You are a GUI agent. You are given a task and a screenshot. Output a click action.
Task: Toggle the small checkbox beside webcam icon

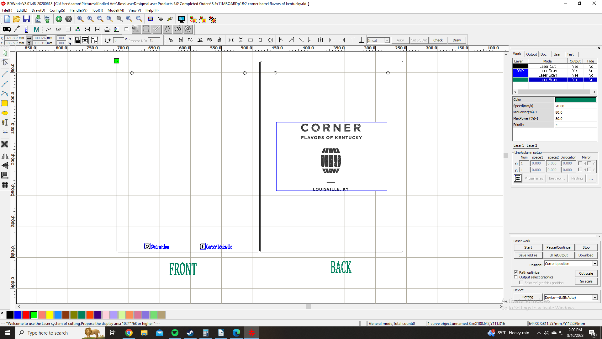(126, 29)
